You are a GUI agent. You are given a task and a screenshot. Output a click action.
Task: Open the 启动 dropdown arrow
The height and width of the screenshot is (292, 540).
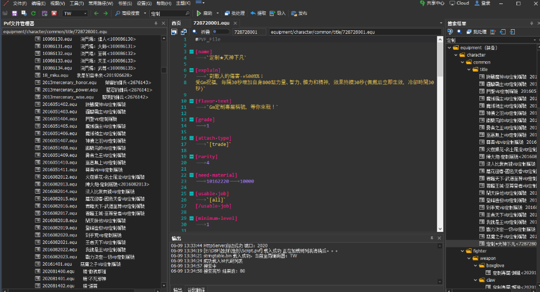[217, 13]
